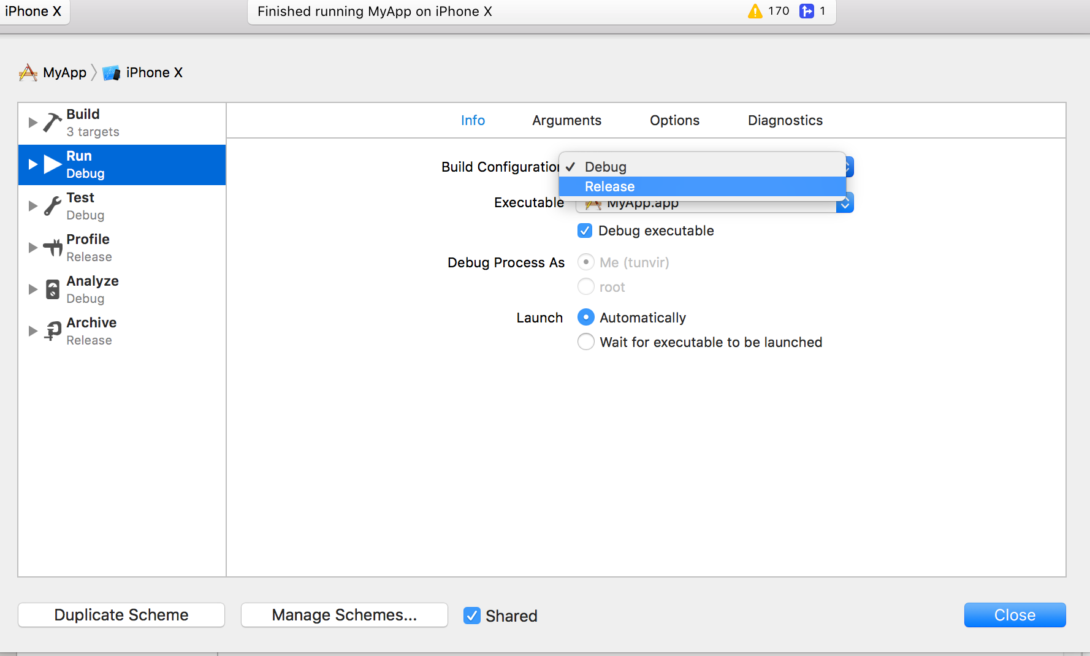Select Wait for executable to be launched
The height and width of the screenshot is (656, 1090).
point(586,341)
